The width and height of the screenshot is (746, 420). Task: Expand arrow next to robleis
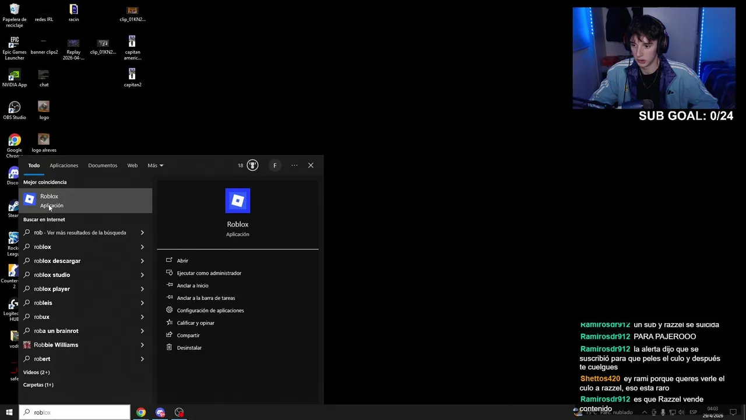(x=142, y=303)
